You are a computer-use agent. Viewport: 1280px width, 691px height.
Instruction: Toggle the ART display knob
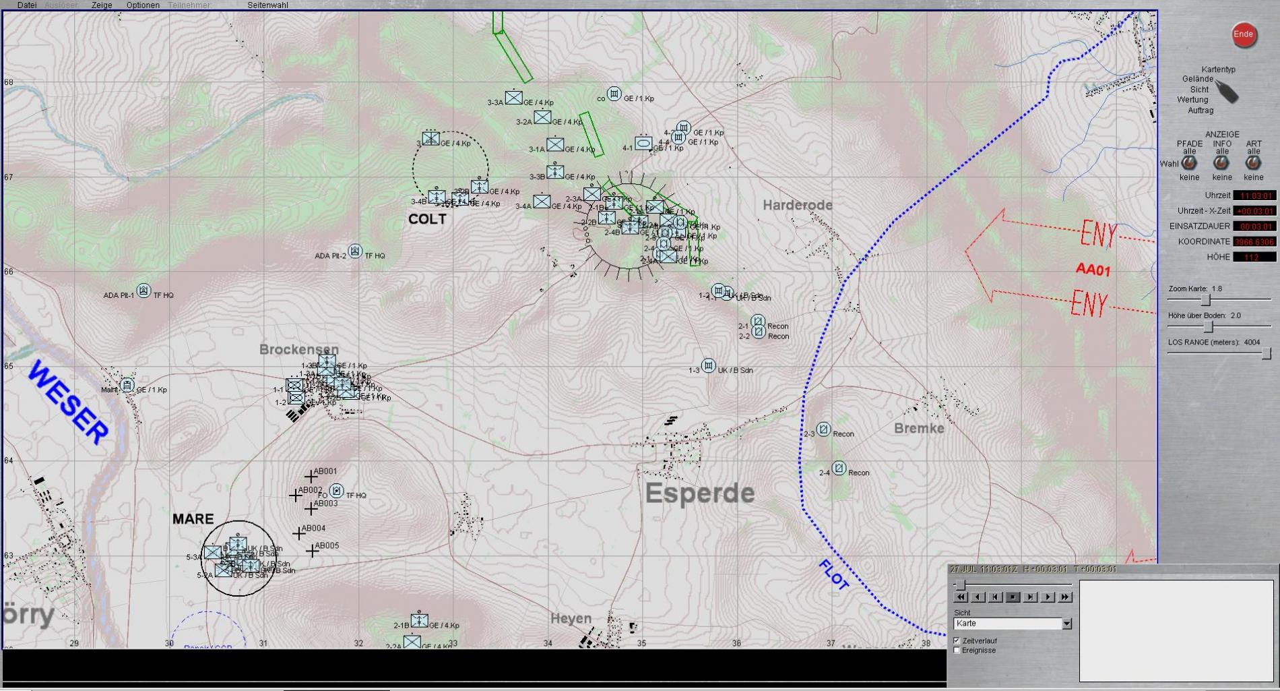pyautogui.click(x=1253, y=163)
